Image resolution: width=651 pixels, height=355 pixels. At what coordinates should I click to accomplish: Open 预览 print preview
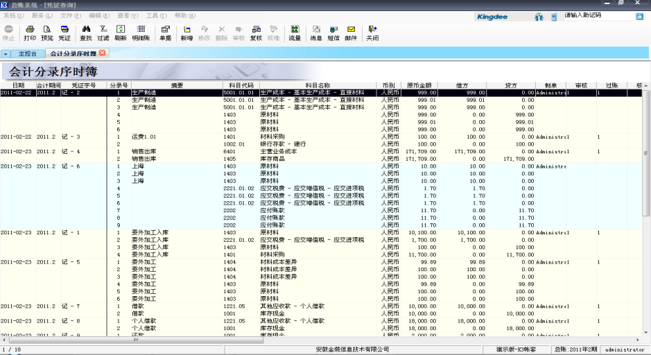click(47, 33)
